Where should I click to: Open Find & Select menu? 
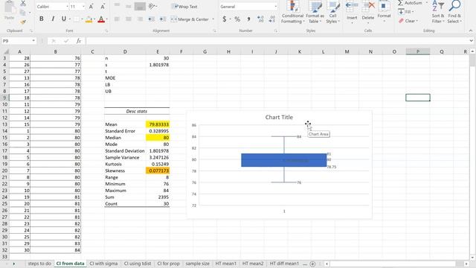click(x=454, y=12)
